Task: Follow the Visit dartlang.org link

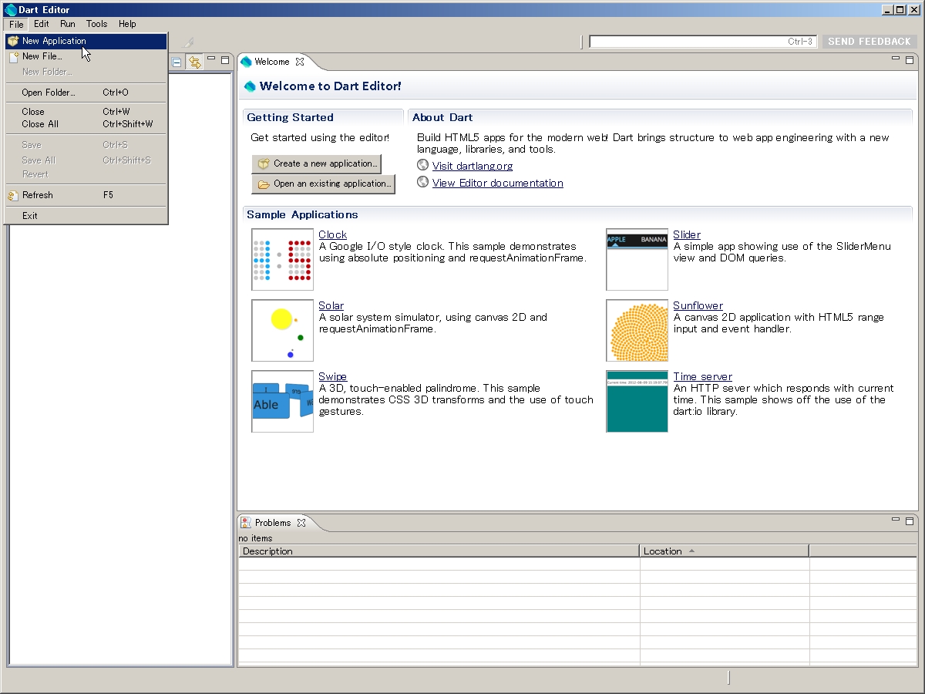Action: [x=473, y=166]
